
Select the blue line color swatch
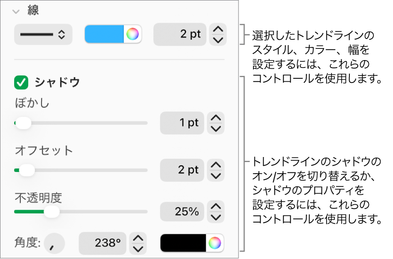tap(106, 34)
